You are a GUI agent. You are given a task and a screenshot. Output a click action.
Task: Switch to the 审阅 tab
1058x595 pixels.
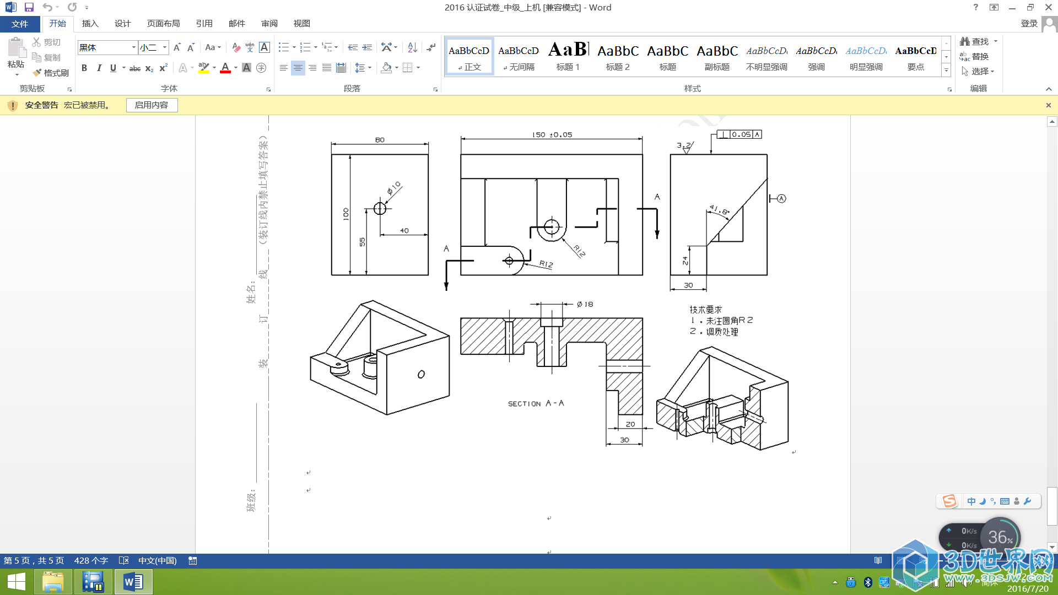click(269, 24)
